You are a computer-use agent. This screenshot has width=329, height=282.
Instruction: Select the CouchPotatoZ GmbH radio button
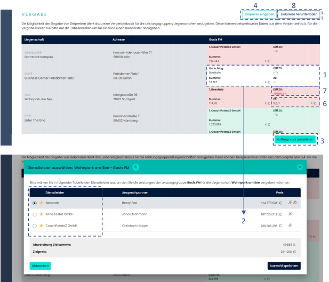pyautogui.click(x=35, y=225)
